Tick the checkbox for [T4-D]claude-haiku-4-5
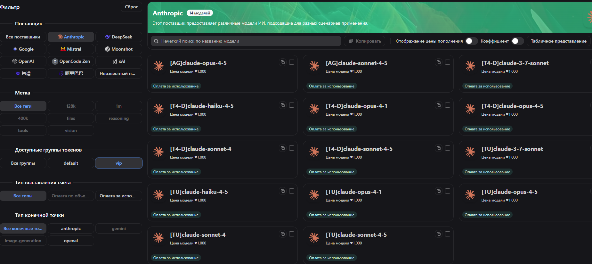592x264 pixels. [292, 105]
